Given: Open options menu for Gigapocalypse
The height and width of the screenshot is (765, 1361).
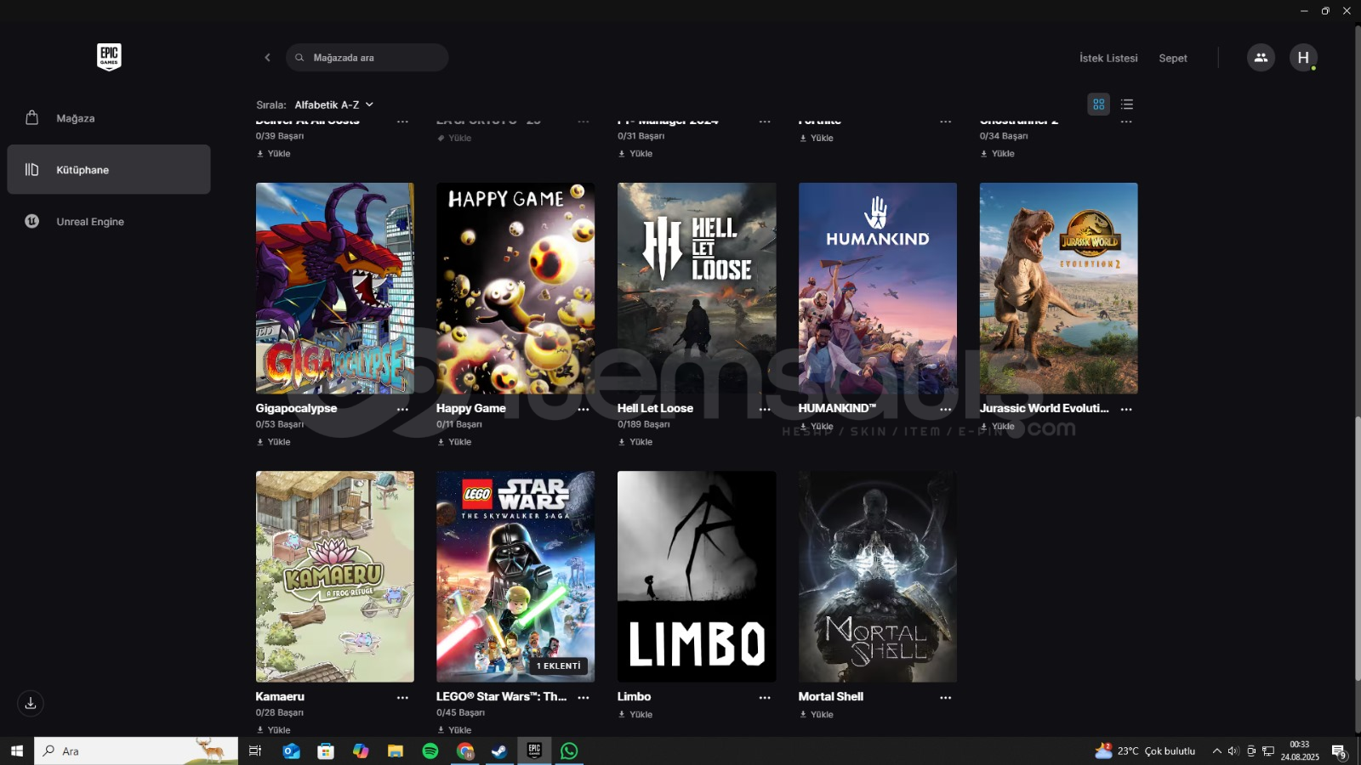Looking at the screenshot, I should [x=402, y=409].
